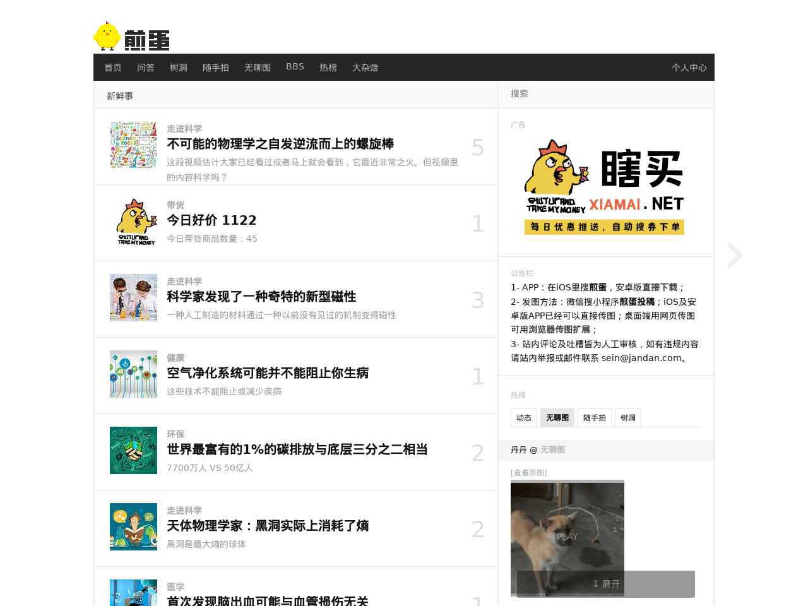Screen dimensions: 808x606
Task: Click the chicken thumbnail for 今日好价 1122
Action: click(133, 222)
